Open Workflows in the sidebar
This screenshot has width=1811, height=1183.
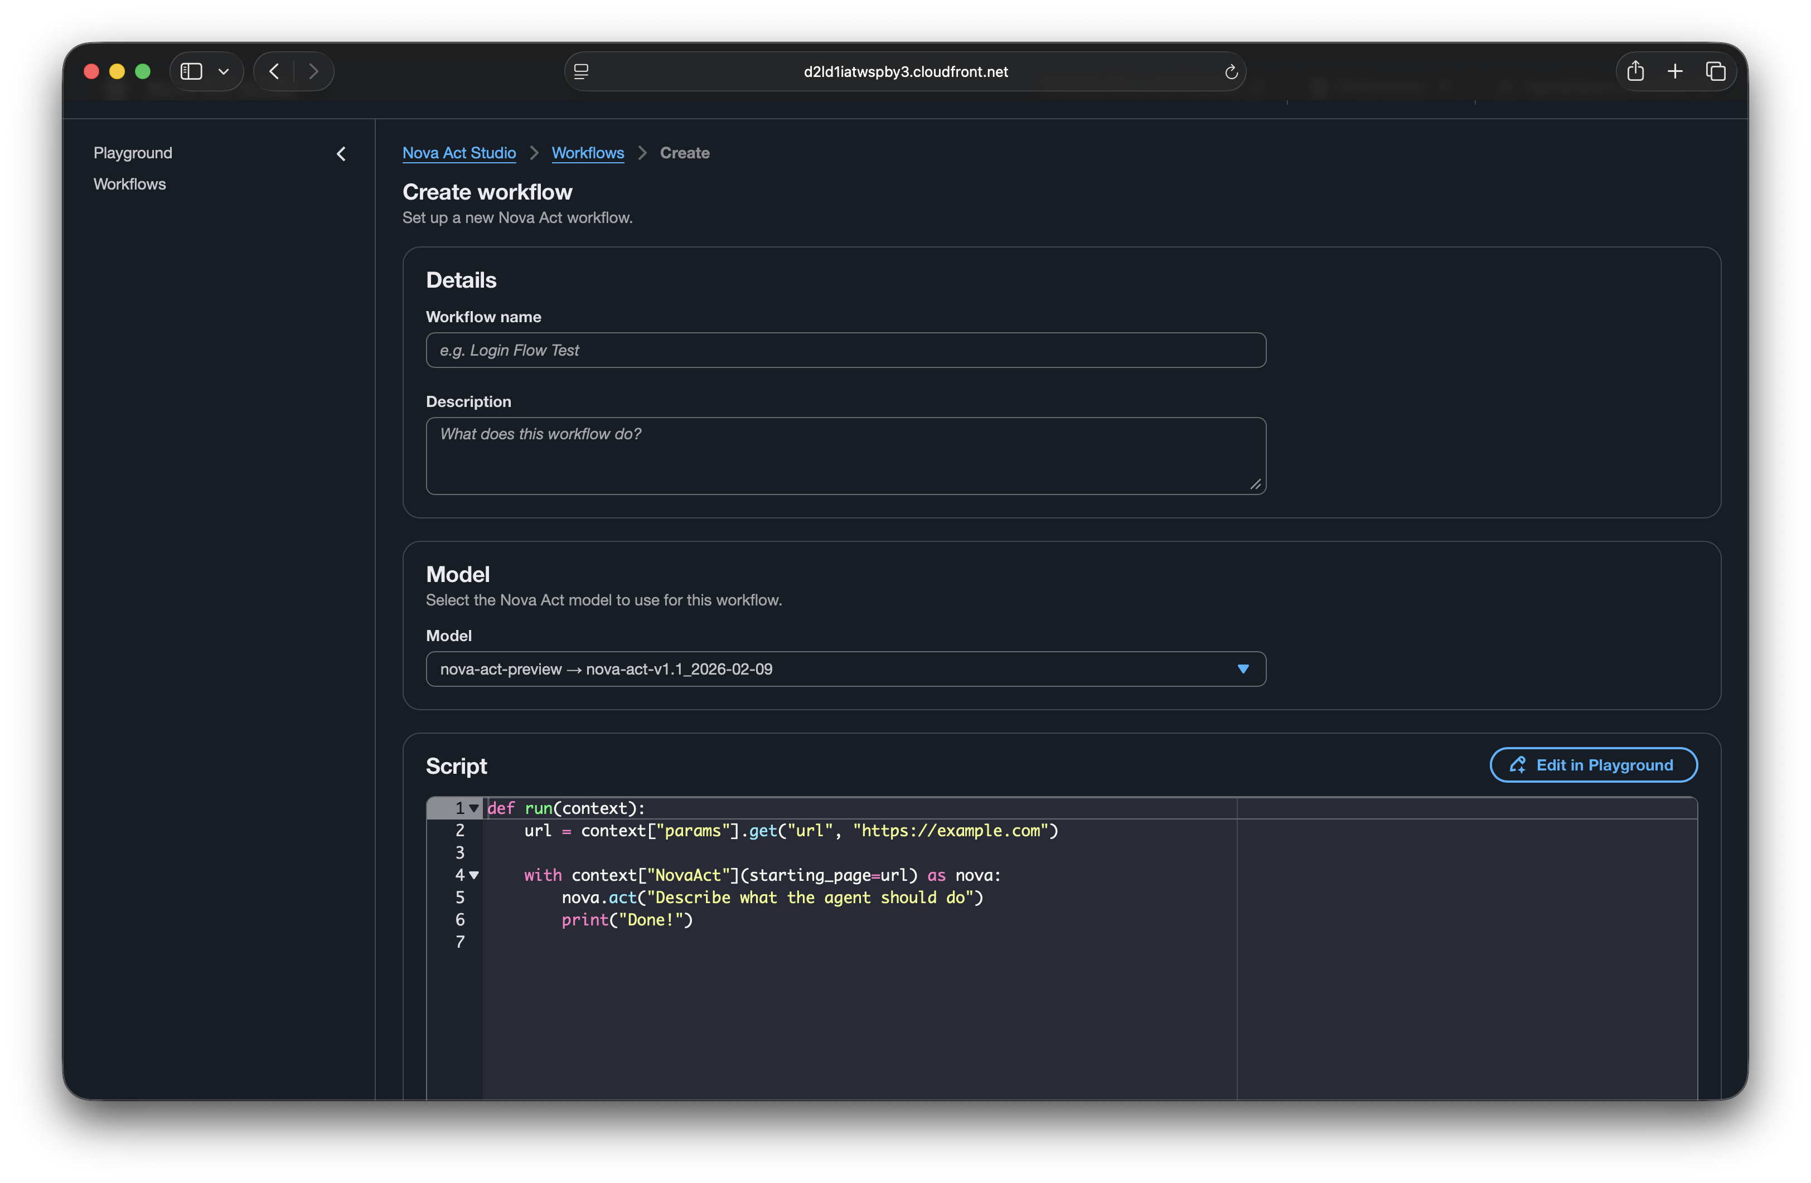(x=129, y=184)
